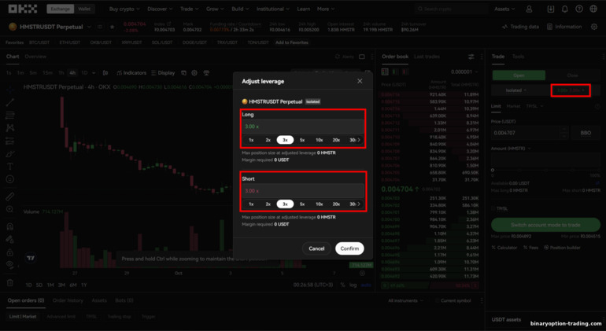Cancel the leverage adjustment
606x331 pixels.
pos(316,248)
